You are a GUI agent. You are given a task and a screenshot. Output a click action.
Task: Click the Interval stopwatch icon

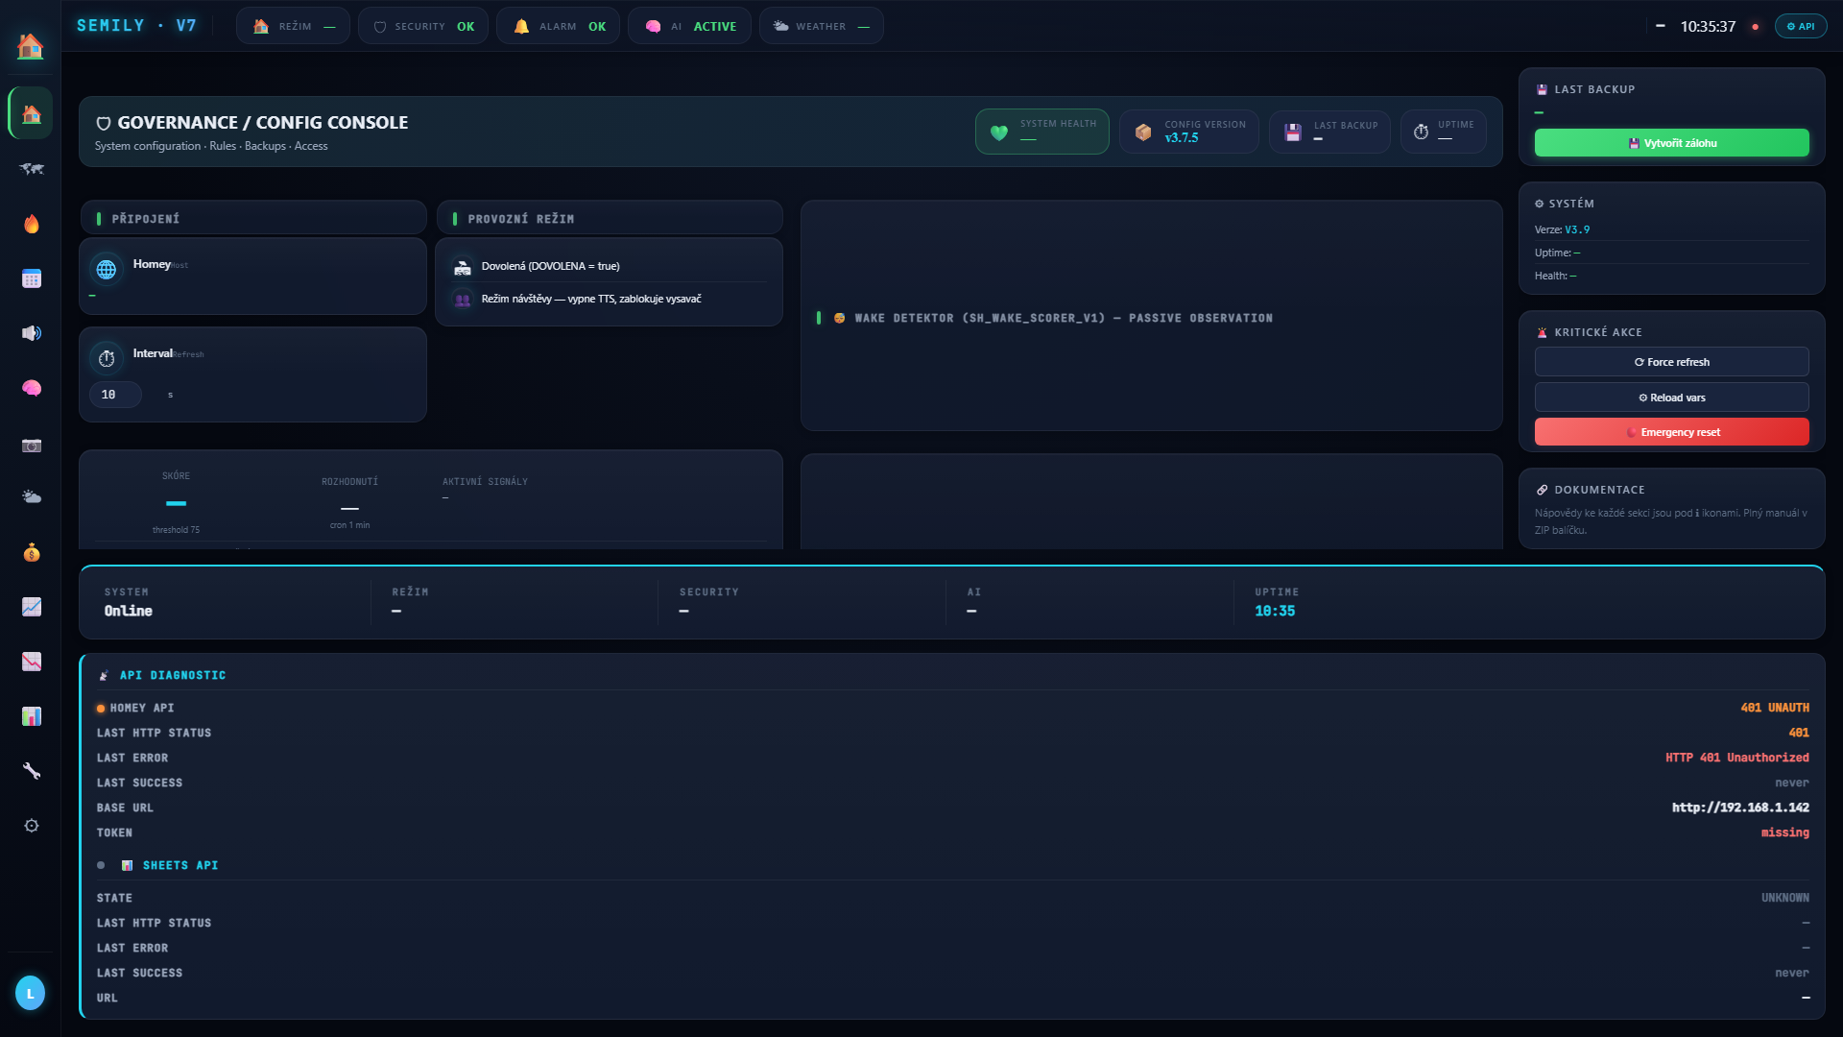tap(107, 358)
